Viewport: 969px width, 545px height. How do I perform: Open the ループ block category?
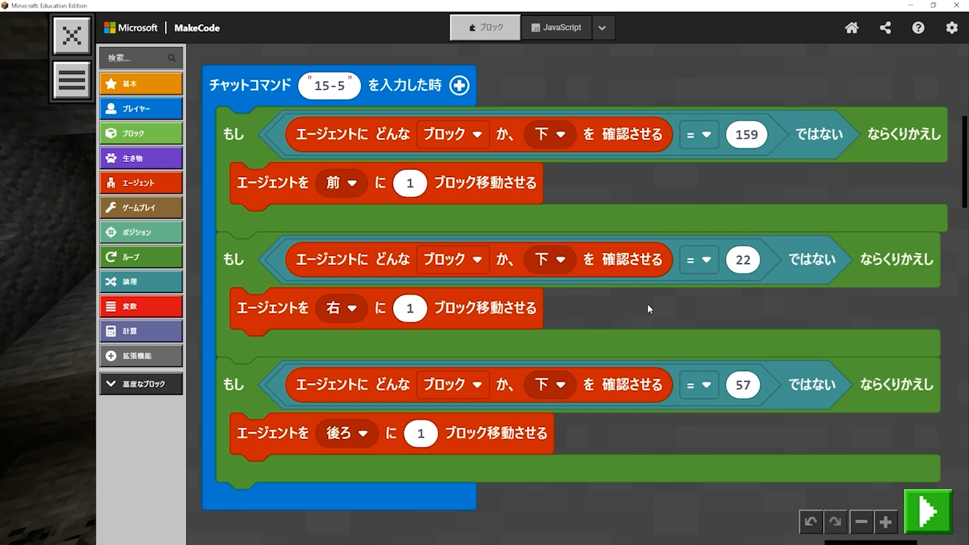tap(141, 257)
